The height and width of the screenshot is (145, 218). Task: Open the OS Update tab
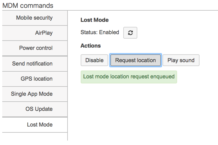tap(35, 109)
